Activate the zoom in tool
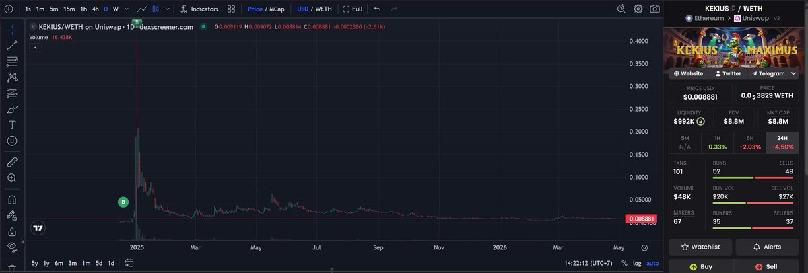The width and height of the screenshot is (808, 273). pyautogui.click(x=11, y=178)
